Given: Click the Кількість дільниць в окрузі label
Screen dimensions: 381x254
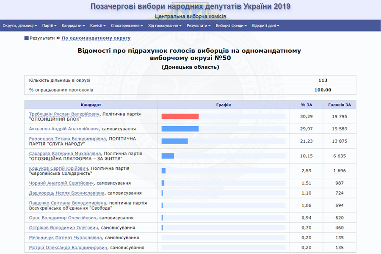Looking at the screenshot, I should pyautogui.click(x=60, y=80).
